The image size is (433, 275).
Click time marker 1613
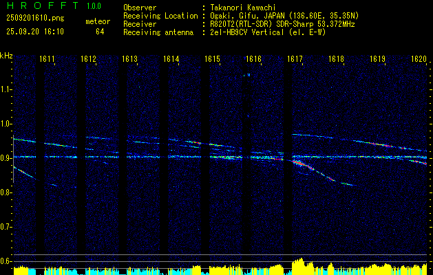[130, 58]
